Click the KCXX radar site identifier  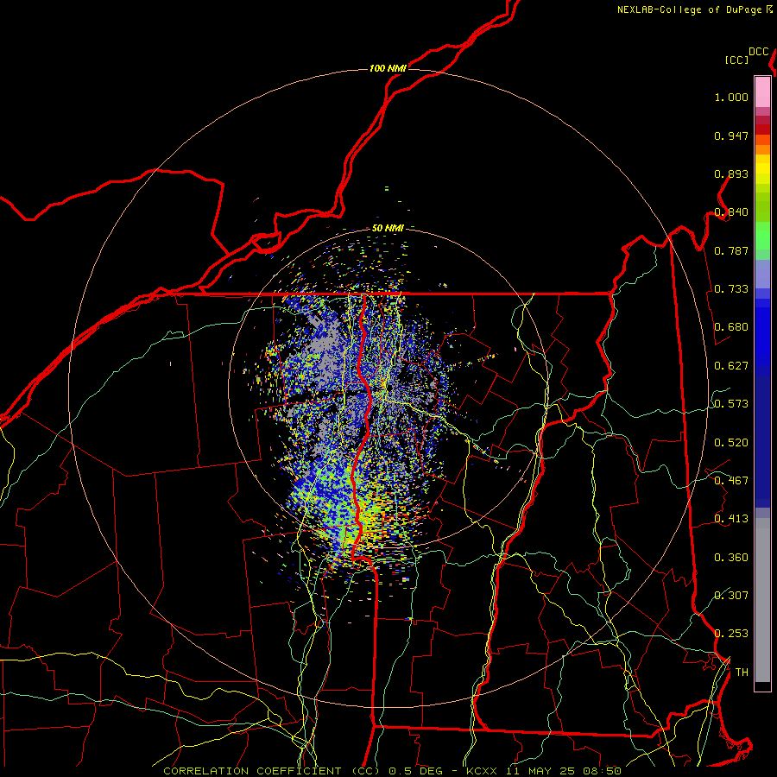(x=481, y=771)
